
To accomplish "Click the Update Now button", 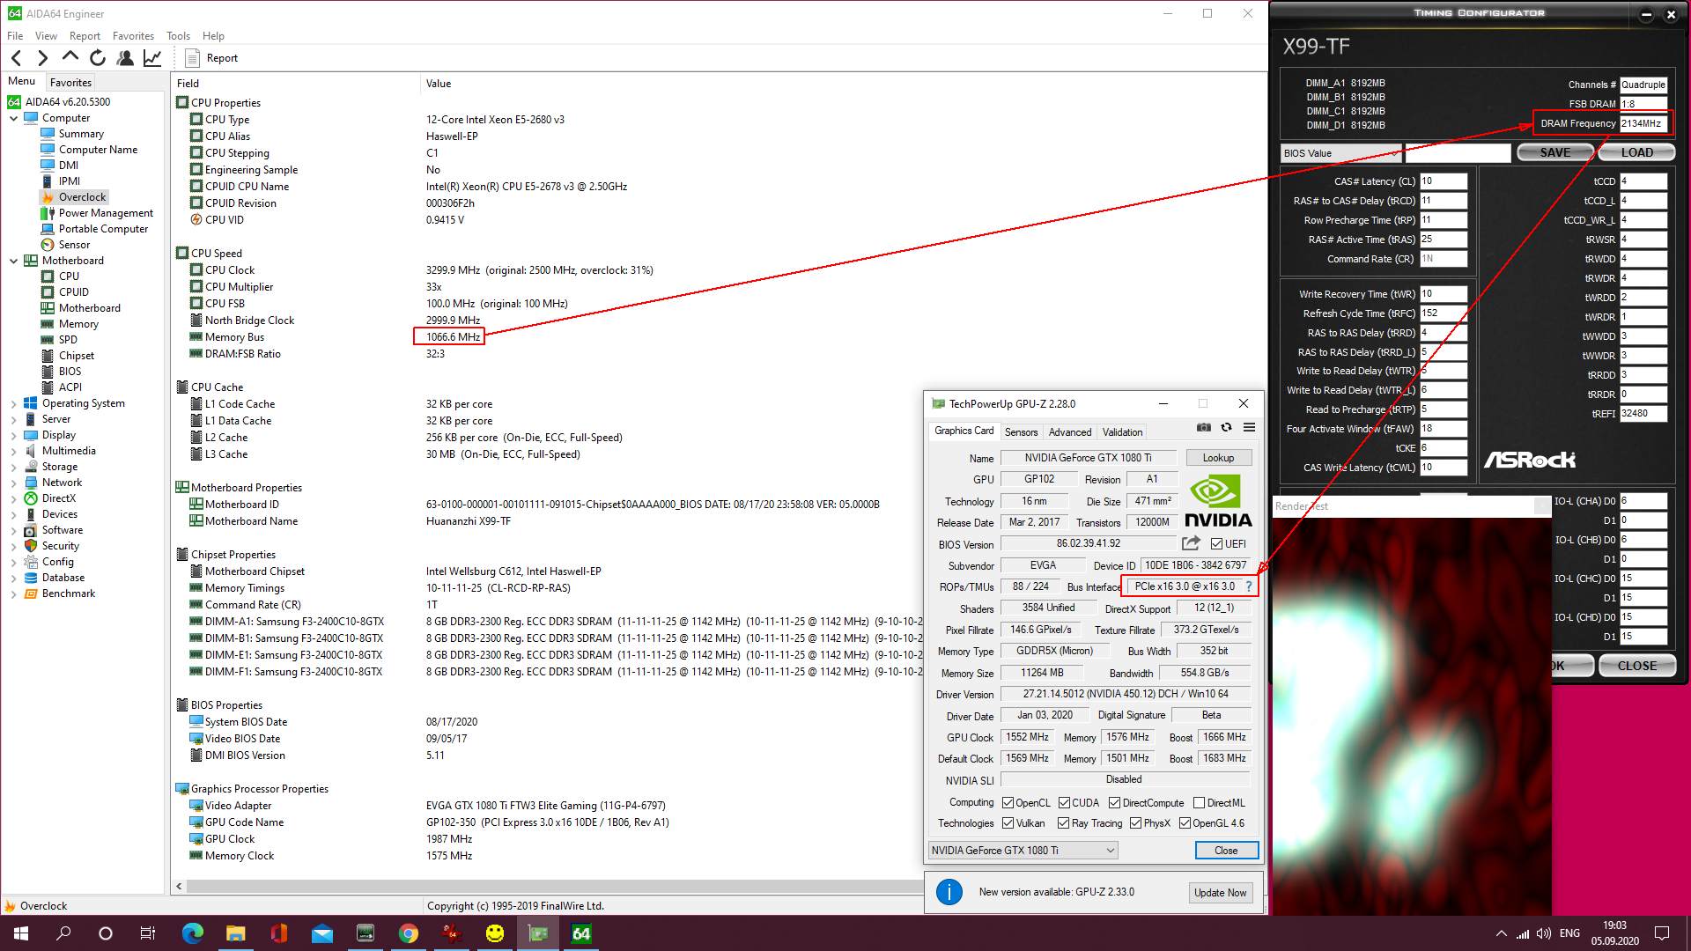I will click(1220, 892).
